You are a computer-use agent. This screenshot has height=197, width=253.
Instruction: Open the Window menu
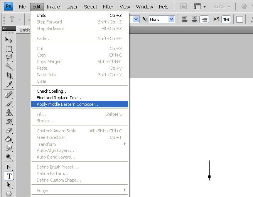[144, 7]
